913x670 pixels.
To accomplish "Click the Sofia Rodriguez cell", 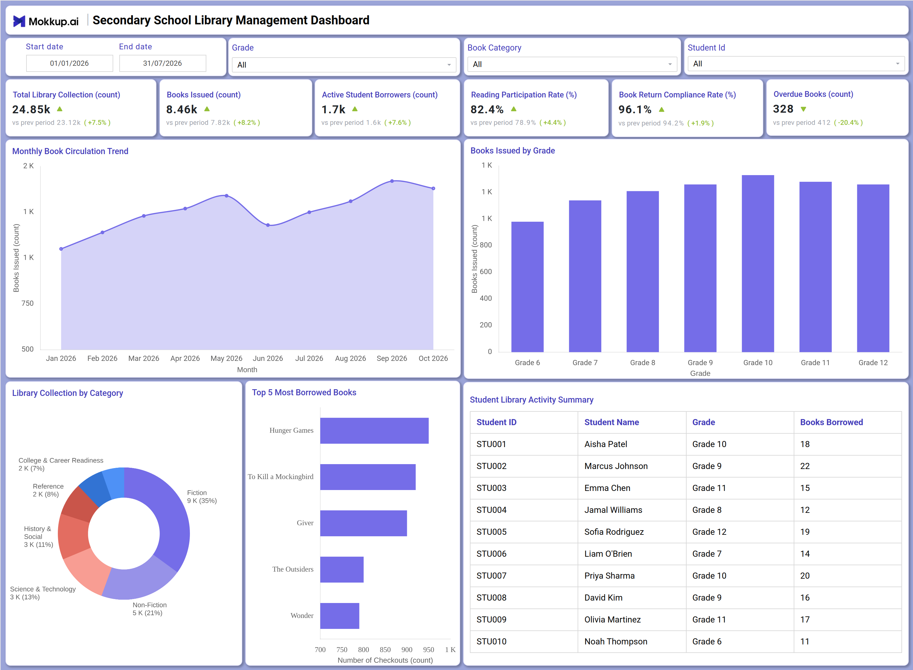I will (632, 532).
